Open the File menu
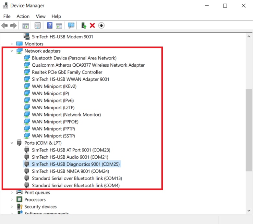This screenshot has width=253, height=224. 7,16
